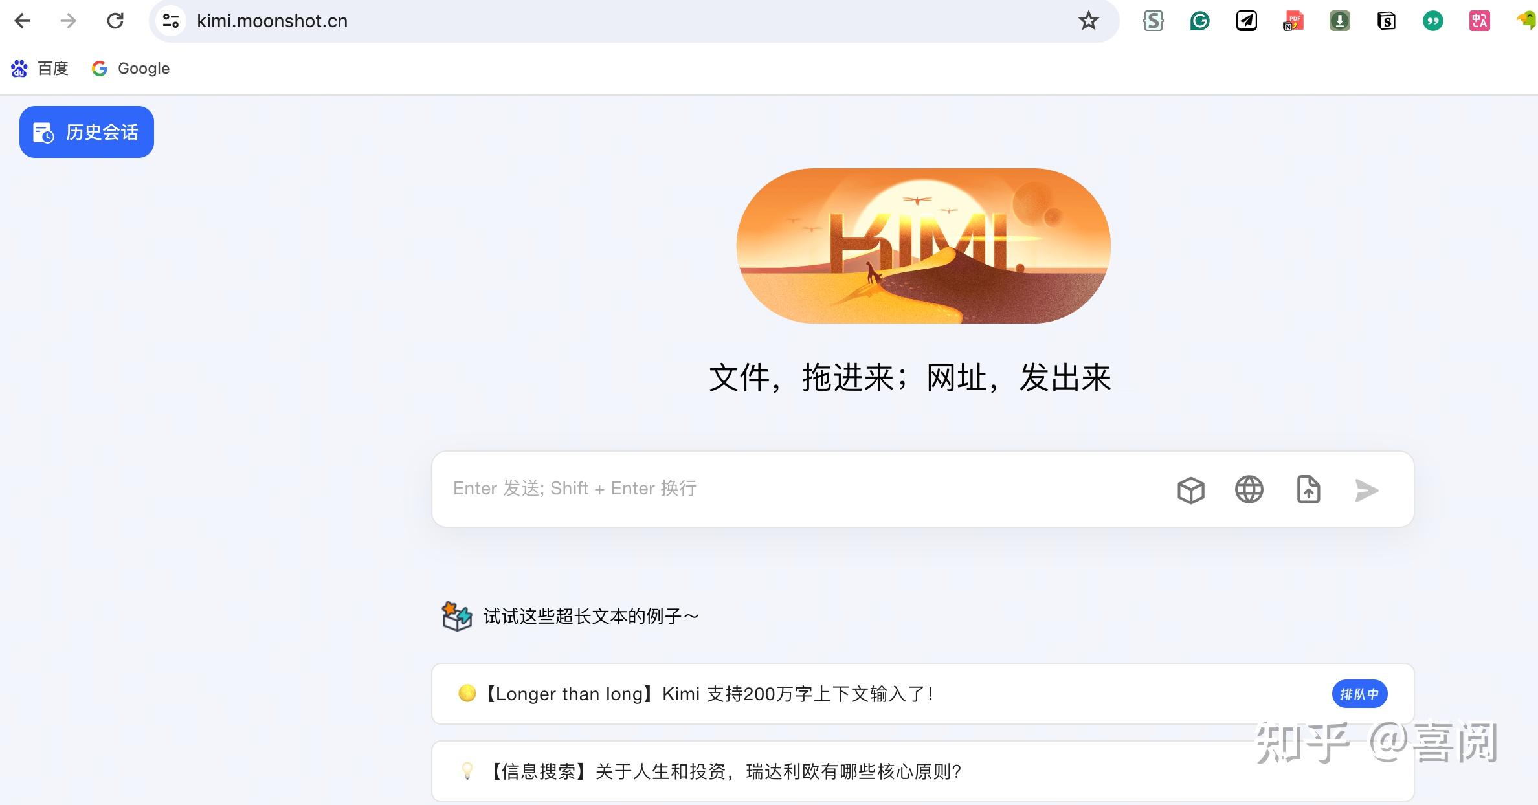Go back to previous page in browser
The height and width of the screenshot is (805, 1538).
pos(22,21)
